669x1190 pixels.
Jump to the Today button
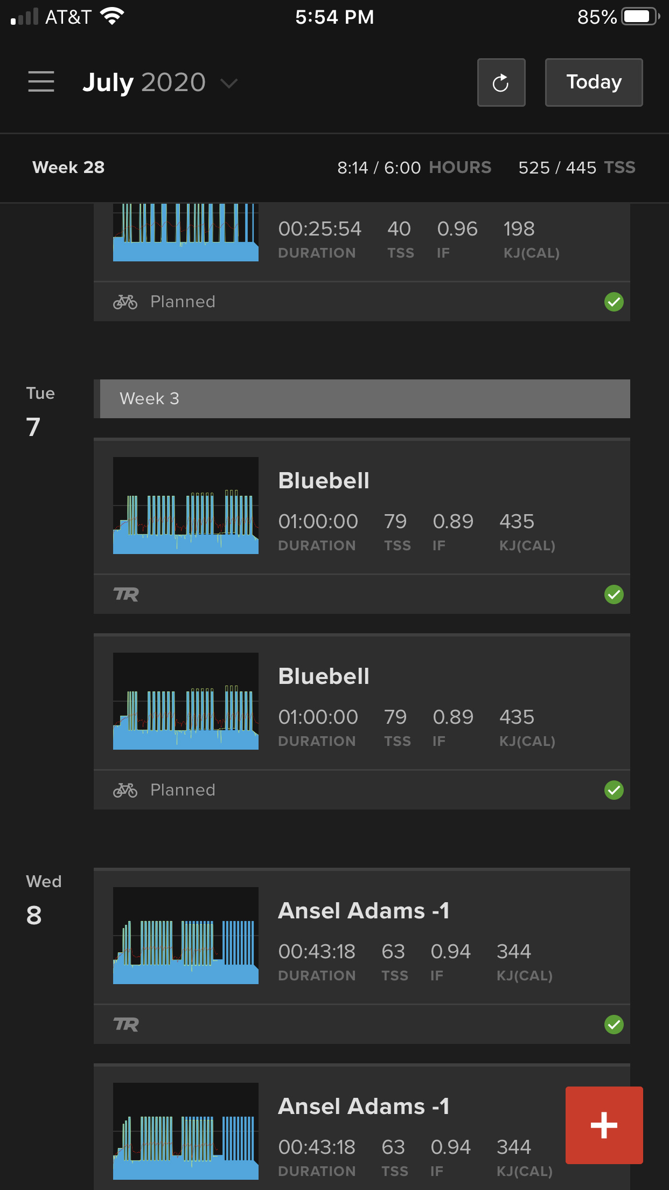pyautogui.click(x=594, y=82)
